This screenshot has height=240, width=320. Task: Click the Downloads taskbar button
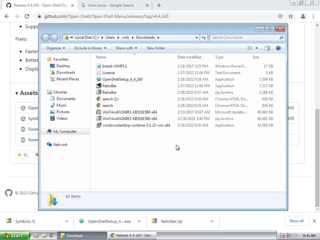tap(82, 235)
